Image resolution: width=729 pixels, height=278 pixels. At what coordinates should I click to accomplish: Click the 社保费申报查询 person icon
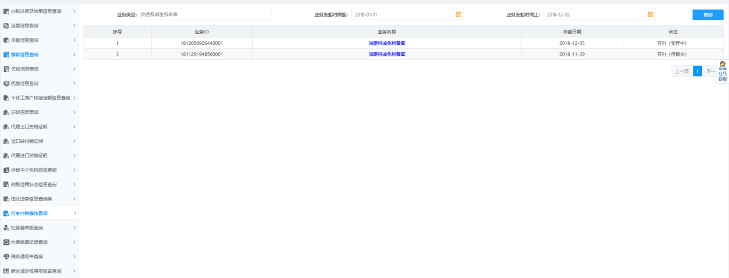tap(6, 228)
